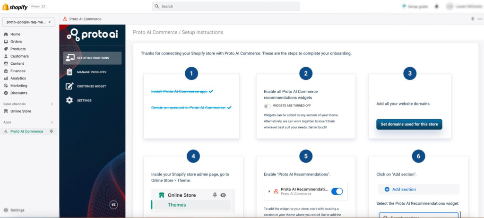Screen dimensions: 484x218
Task: Expand the Apps section chevron
Action: coord(52,122)
